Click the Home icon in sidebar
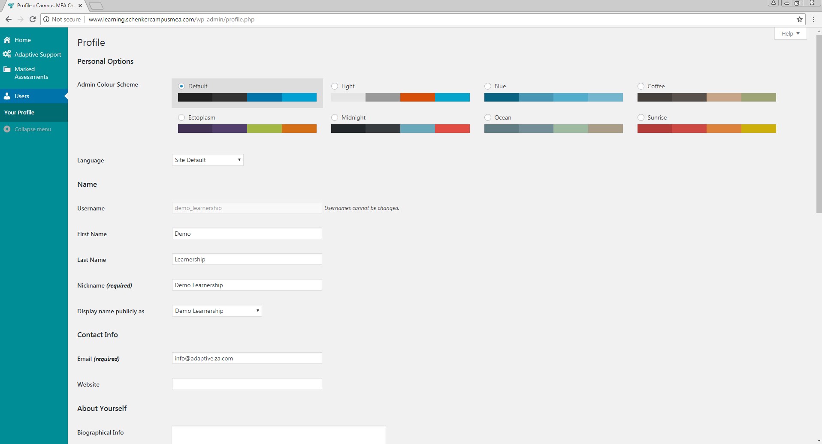This screenshot has width=822, height=444. [x=7, y=40]
